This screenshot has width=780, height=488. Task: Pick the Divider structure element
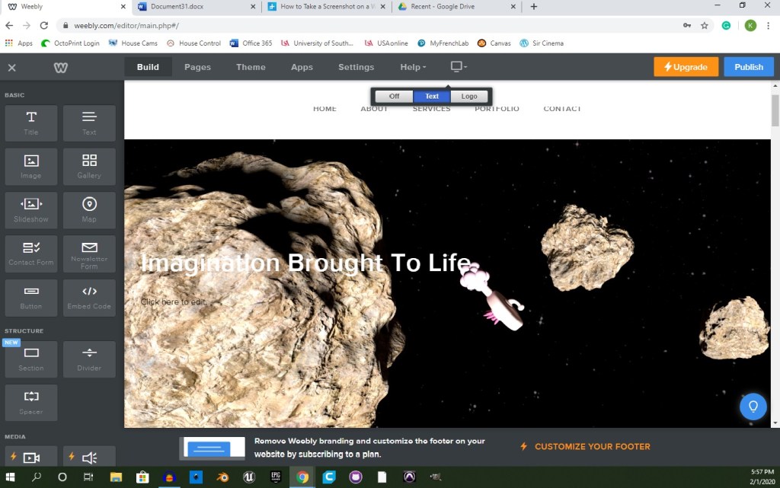89,359
